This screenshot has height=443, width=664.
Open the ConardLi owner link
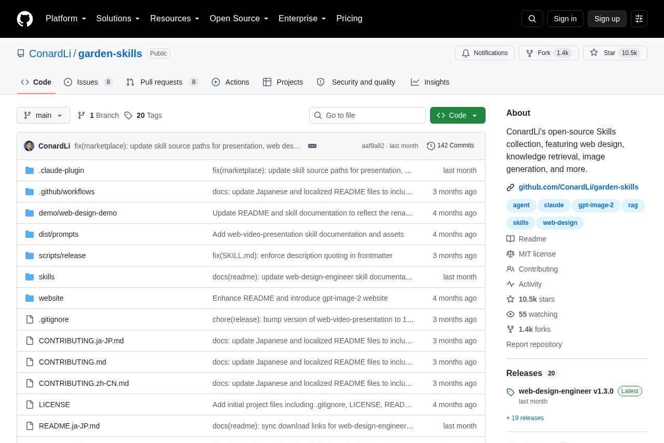(50, 53)
